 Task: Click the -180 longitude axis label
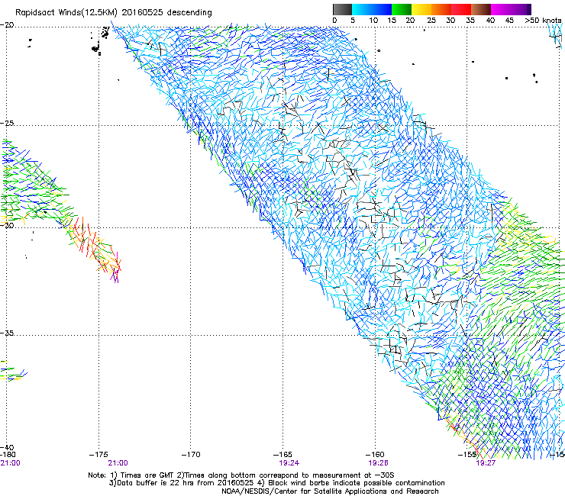click(x=8, y=455)
